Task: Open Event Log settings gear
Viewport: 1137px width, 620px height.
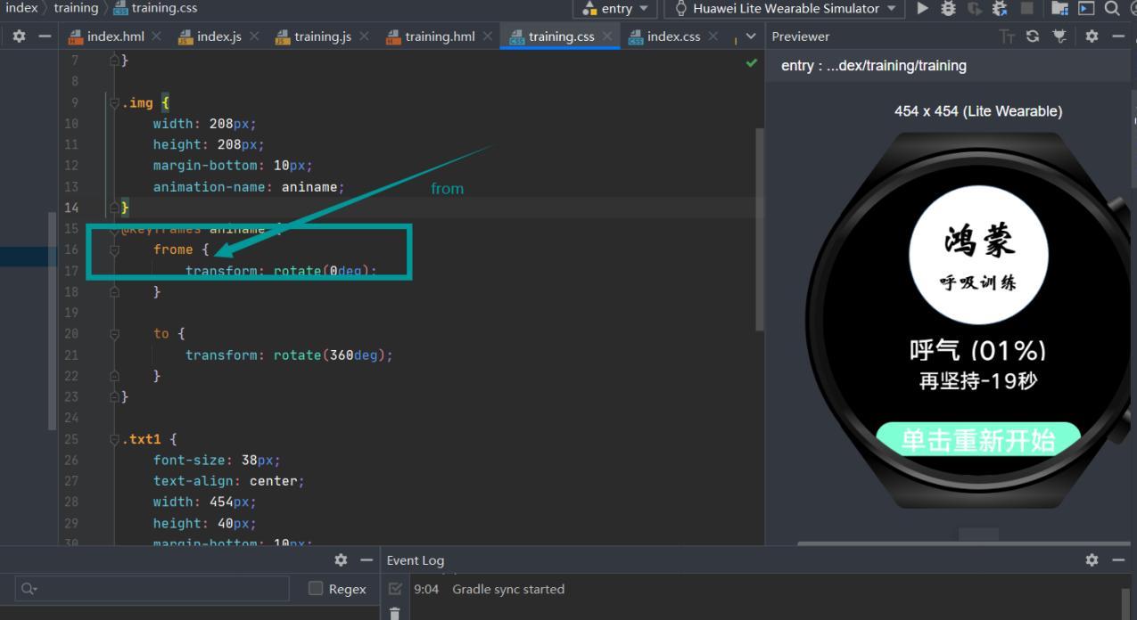Action: click(1092, 560)
